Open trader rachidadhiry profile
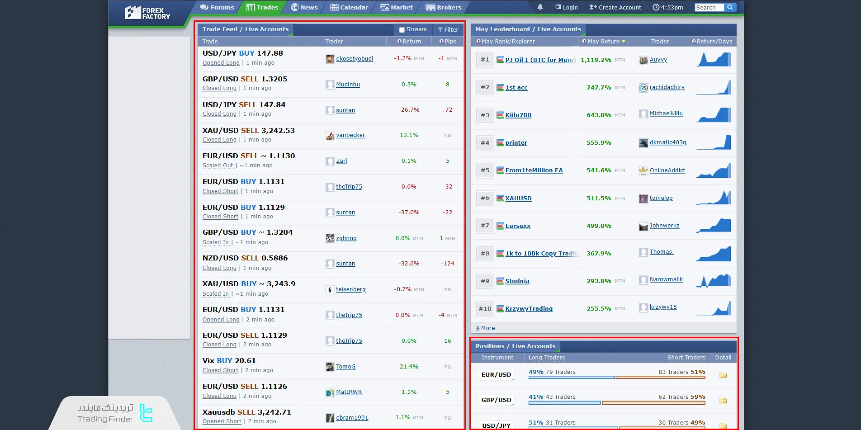This screenshot has width=861, height=430. [x=667, y=87]
